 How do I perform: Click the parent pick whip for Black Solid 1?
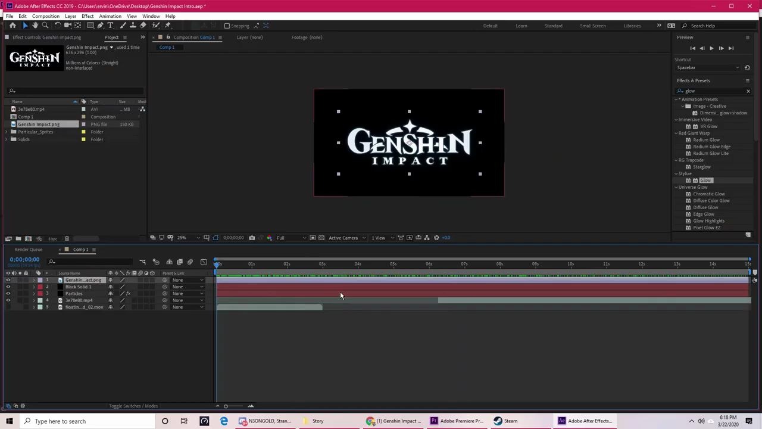165,287
